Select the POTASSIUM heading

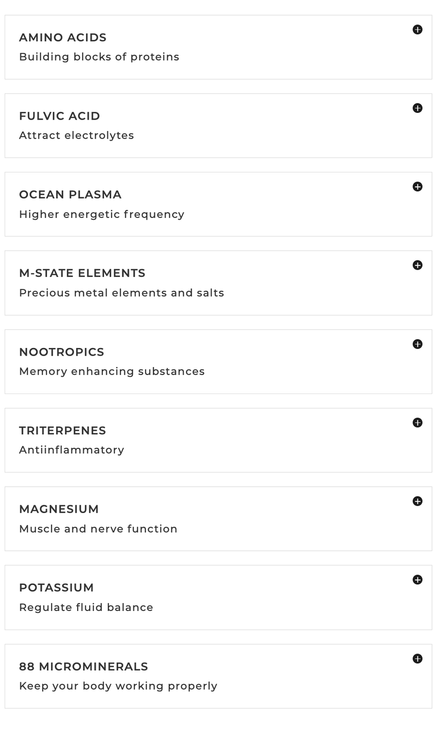tap(56, 588)
